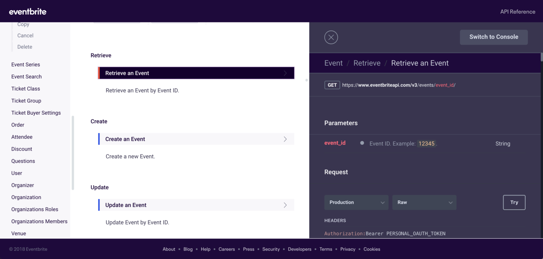This screenshot has height=259, width=543.
Task: Open "Retrieve an Event" via its chevron arrow
Action: pyautogui.click(x=285, y=73)
